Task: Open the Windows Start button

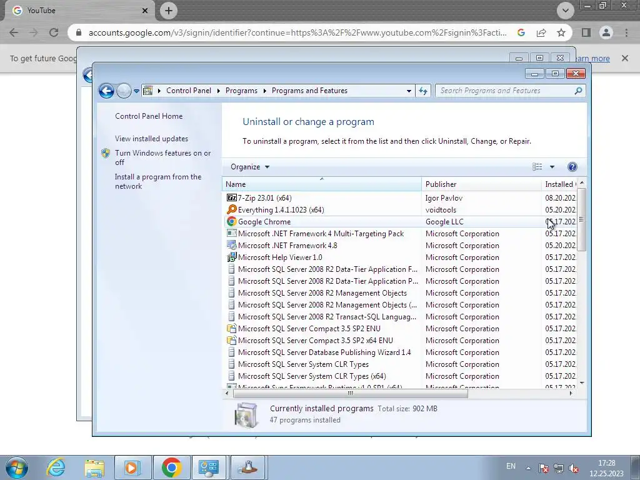Action: click(x=16, y=467)
